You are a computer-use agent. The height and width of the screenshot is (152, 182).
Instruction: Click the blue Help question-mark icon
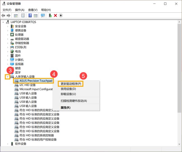[x=30, y=15]
